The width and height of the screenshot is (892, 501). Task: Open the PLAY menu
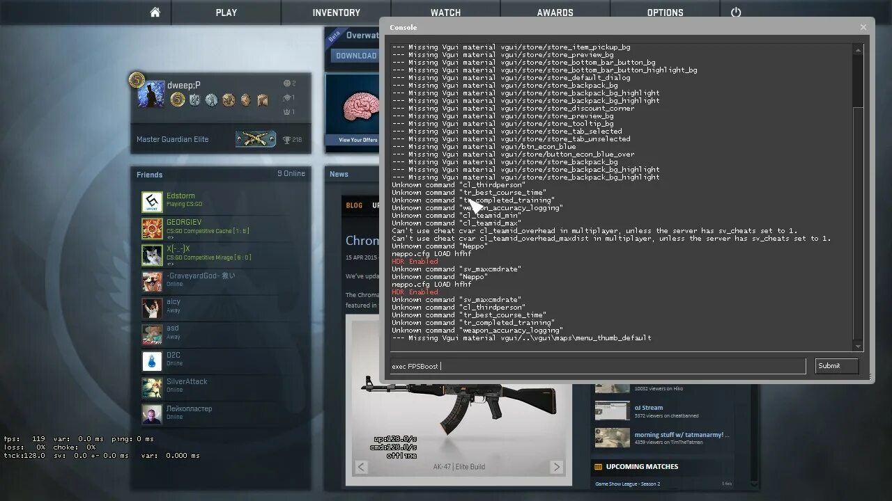pyautogui.click(x=226, y=13)
